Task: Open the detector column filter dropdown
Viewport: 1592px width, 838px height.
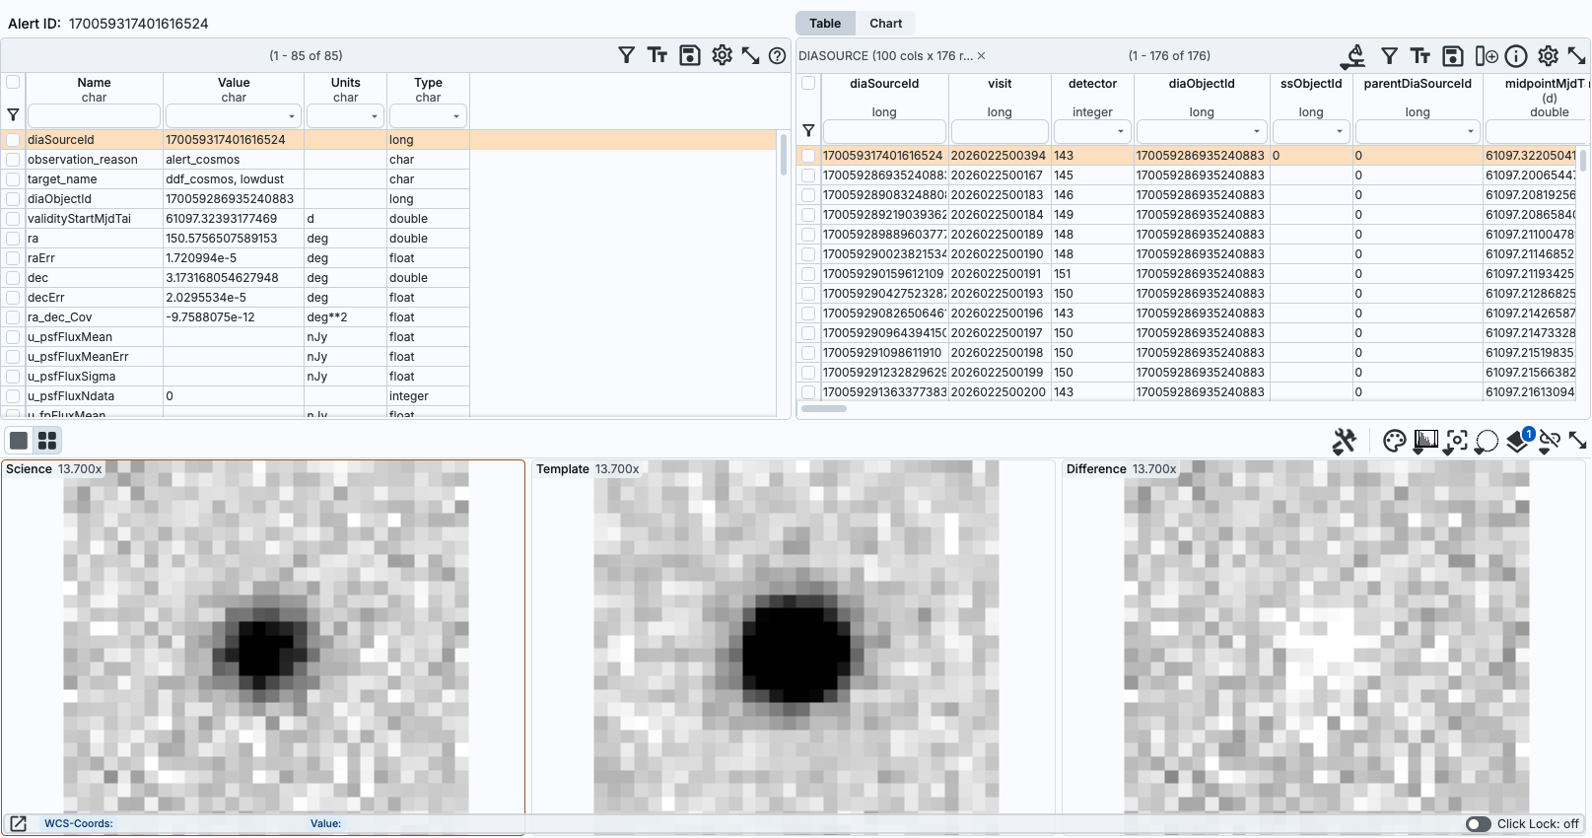Action: pyautogui.click(x=1121, y=131)
